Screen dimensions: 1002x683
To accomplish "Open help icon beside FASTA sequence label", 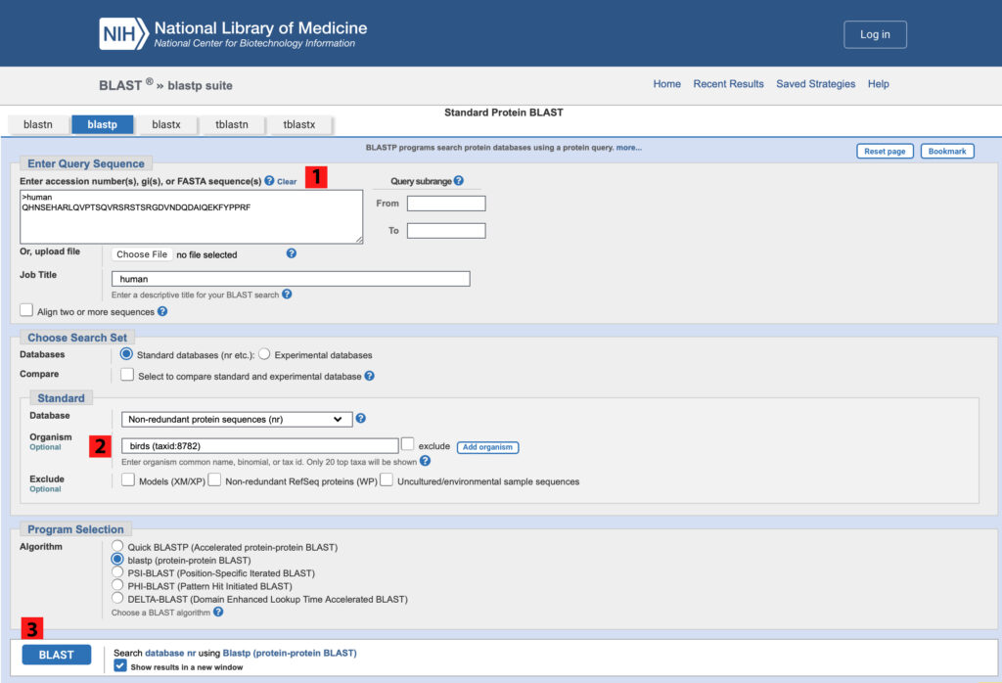I will (x=269, y=181).
